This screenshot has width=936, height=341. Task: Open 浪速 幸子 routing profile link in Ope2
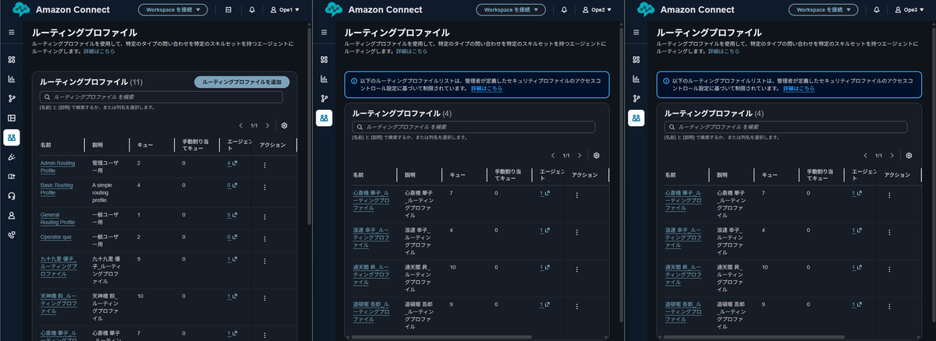click(x=370, y=237)
